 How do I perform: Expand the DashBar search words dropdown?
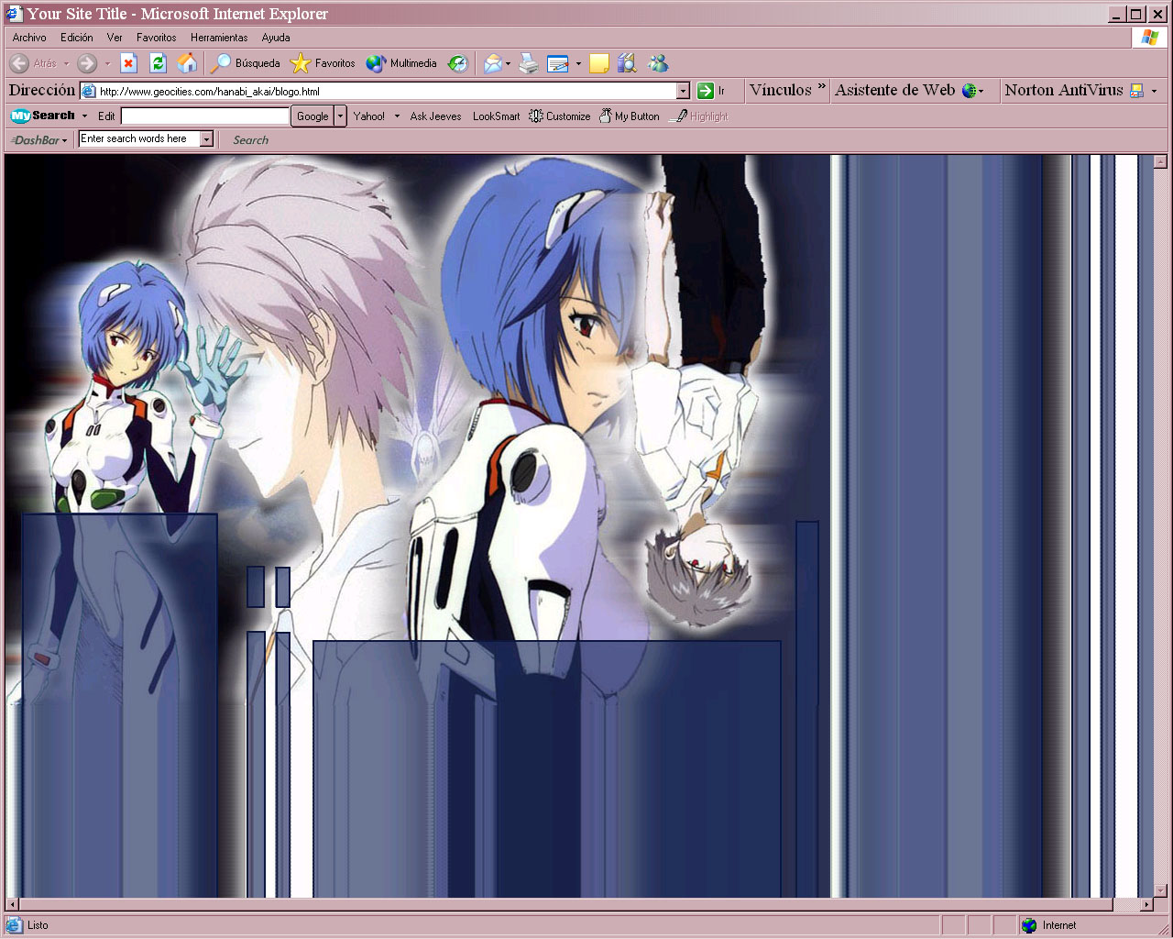click(x=206, y=139)
